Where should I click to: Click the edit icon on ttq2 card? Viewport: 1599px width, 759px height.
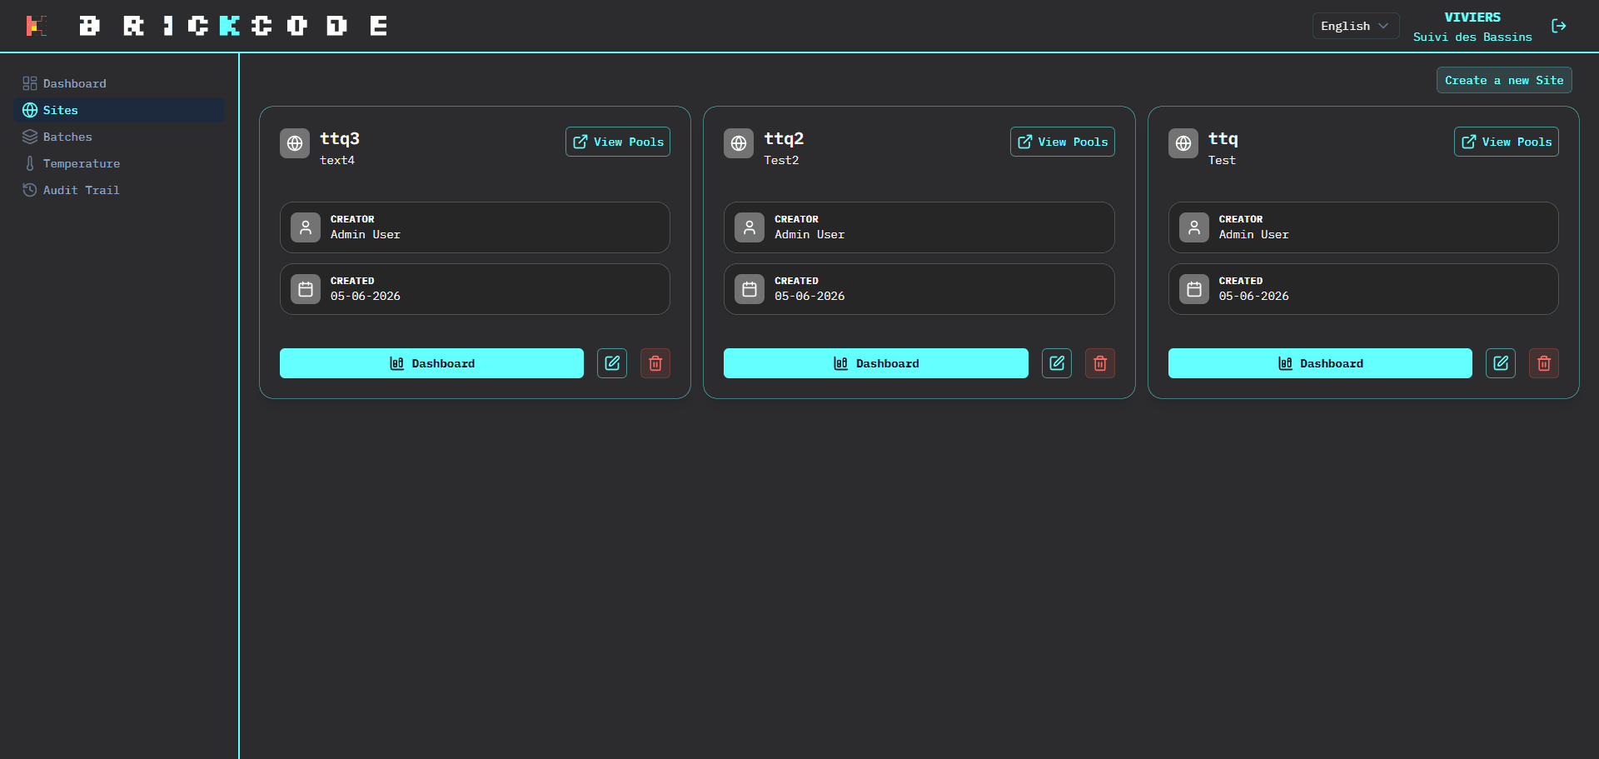tap(1057, 363)
